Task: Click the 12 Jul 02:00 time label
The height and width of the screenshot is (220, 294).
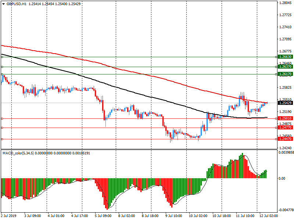Action: (x=269, y=216)
